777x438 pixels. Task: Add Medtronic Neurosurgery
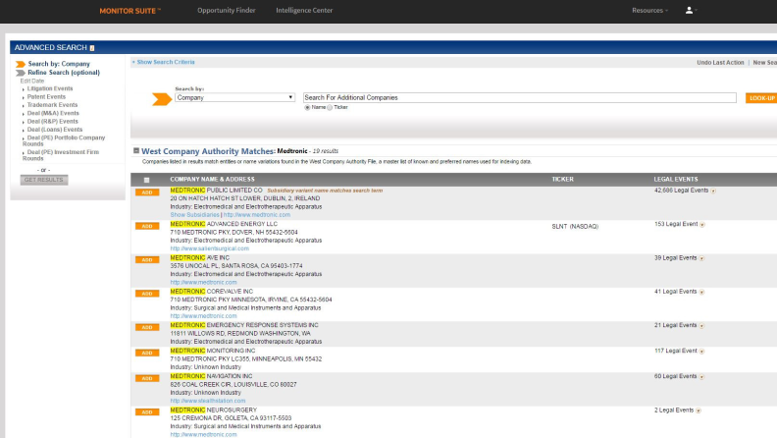click(147, 412)
